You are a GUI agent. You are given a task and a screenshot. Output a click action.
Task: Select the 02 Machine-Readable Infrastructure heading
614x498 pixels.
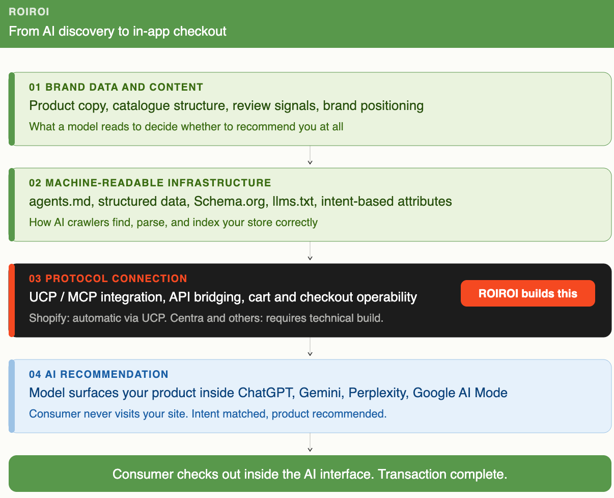coord(150,183)
